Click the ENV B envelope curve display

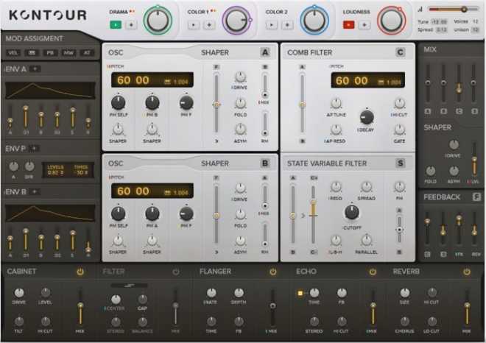[x=50, y=213]
